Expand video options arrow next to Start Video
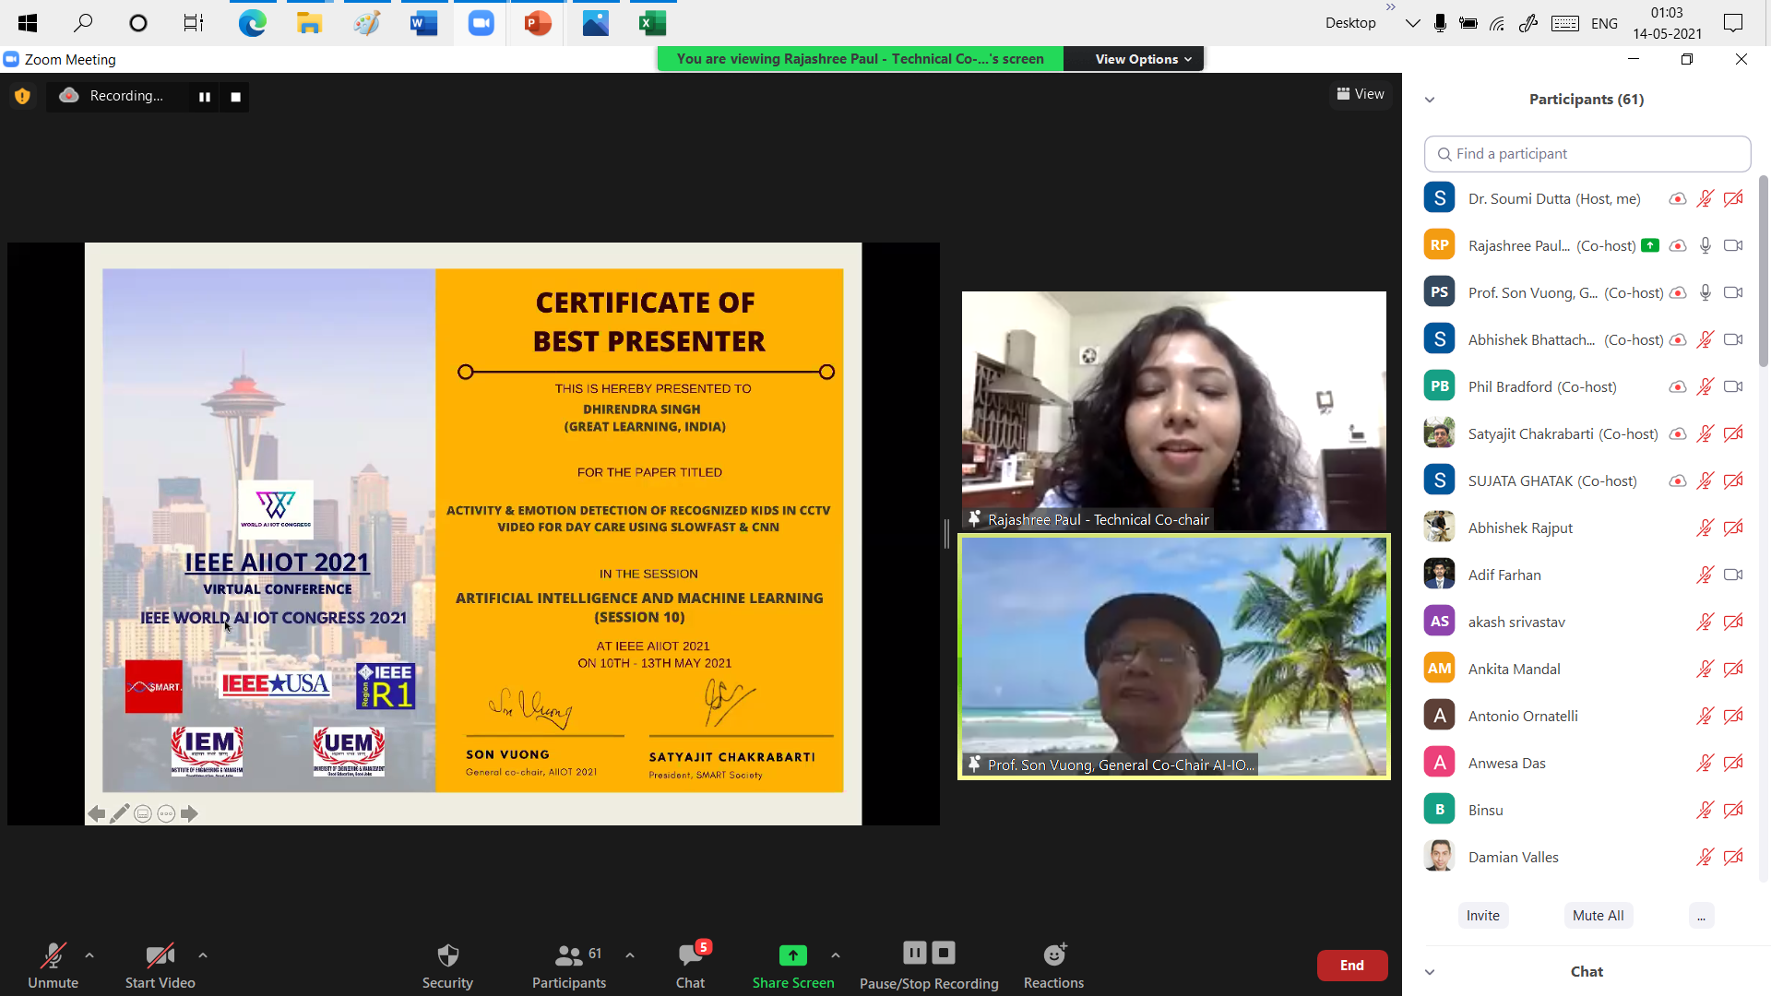The height and width of the screenshot is (996, 1771). point(203,955)
